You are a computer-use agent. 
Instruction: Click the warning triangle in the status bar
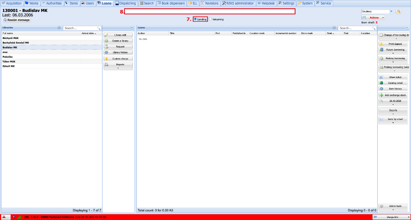coord(4,217)
